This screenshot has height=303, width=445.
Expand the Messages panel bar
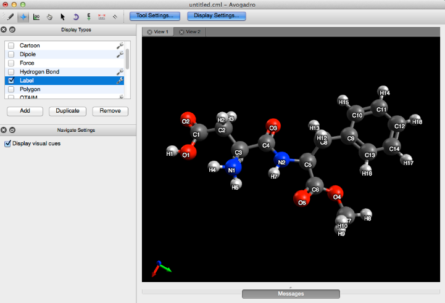290,294
